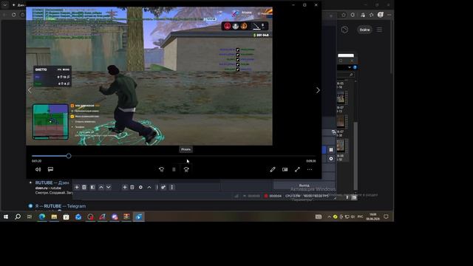Screen dimensions: 473x266
Task: Open Microsoft Store from taskbar
Action: 66,216
